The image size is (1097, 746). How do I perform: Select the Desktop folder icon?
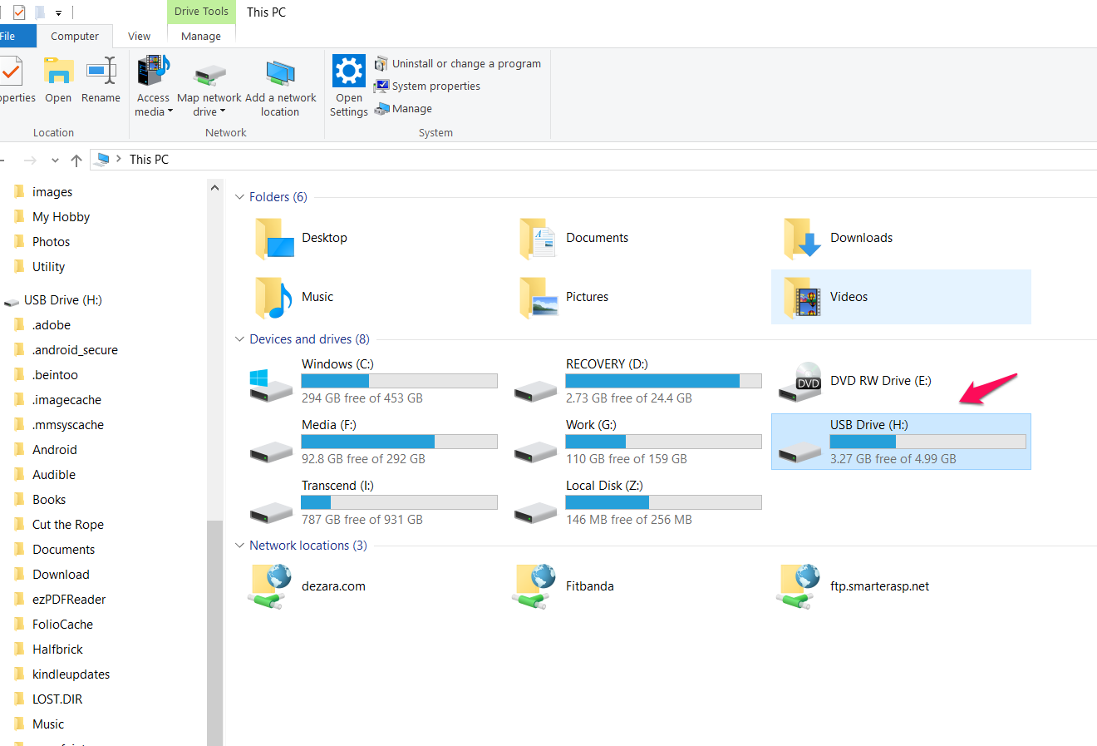[x=274, y=239]
